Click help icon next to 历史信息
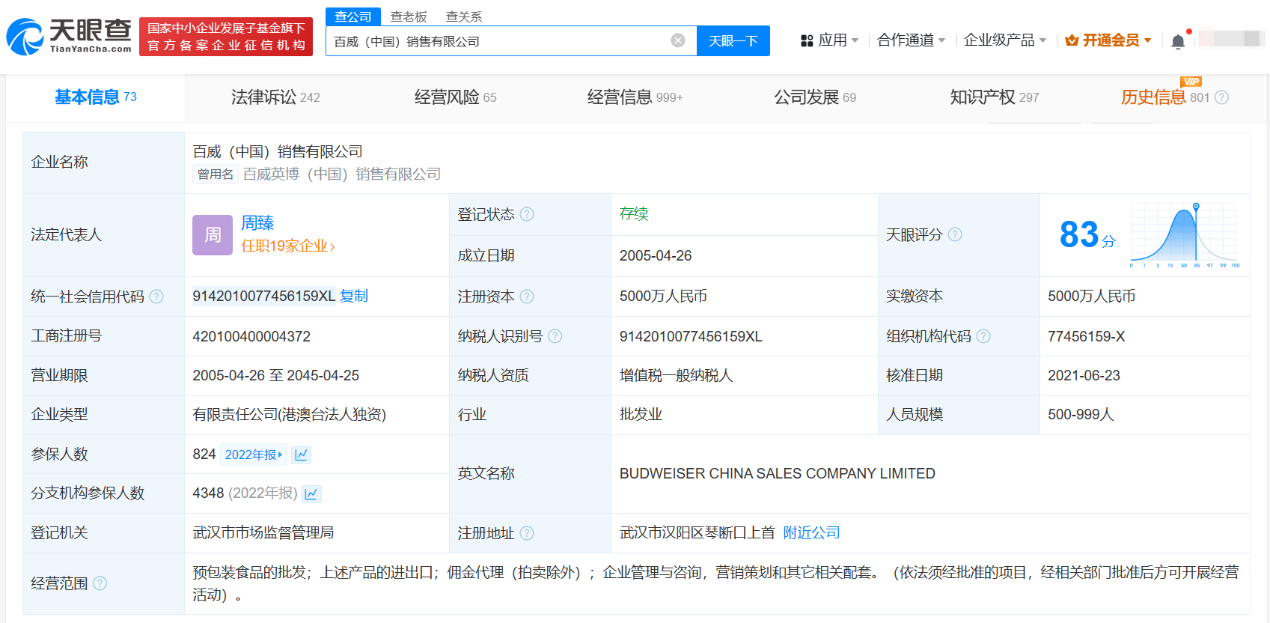The height and width of the screenshot is (623, 1270). coord(1221,97)
